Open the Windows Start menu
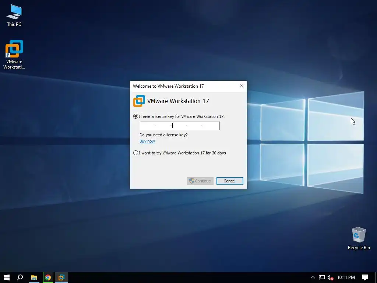 (7, 277)
